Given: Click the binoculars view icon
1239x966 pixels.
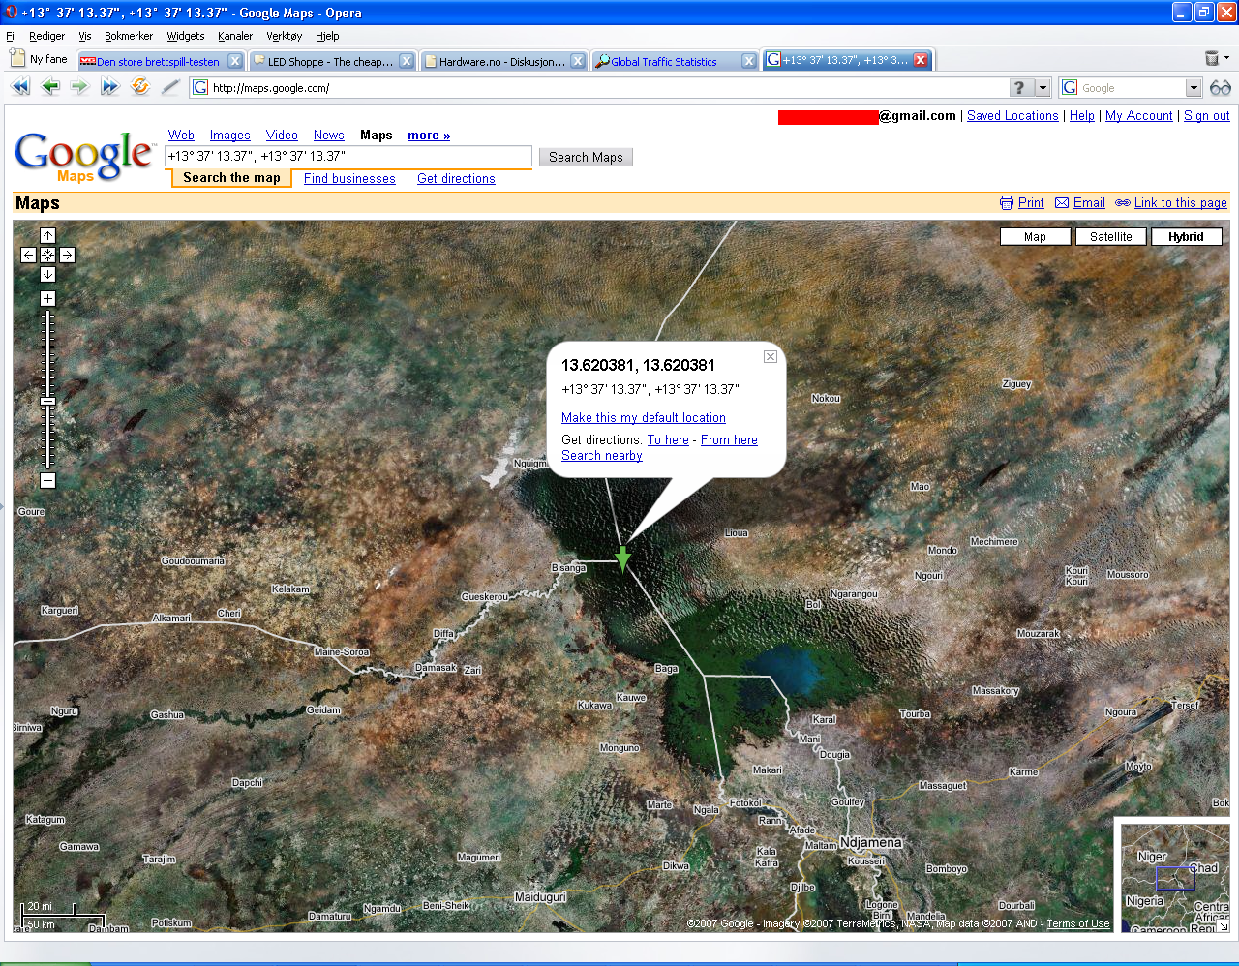Looking at the screenshot, I should tap(1221, 88).
